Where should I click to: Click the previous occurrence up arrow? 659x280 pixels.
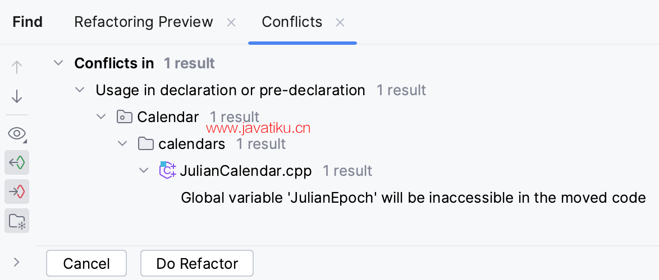[x=17, y=68]
